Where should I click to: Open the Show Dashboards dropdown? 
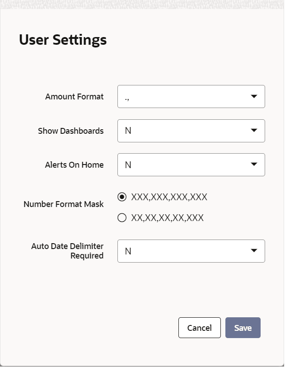click(x=191, y=131)
